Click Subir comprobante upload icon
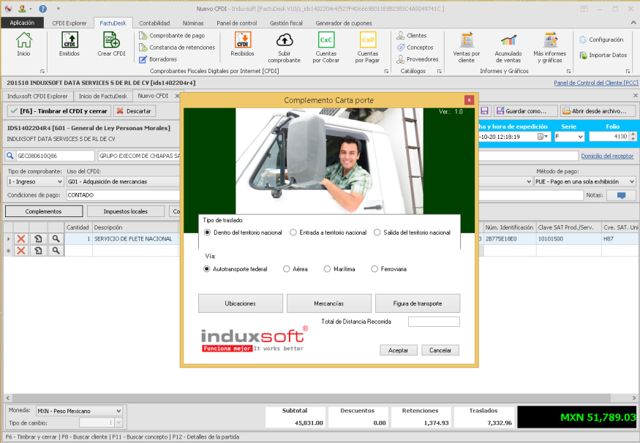 click(284, 48)
